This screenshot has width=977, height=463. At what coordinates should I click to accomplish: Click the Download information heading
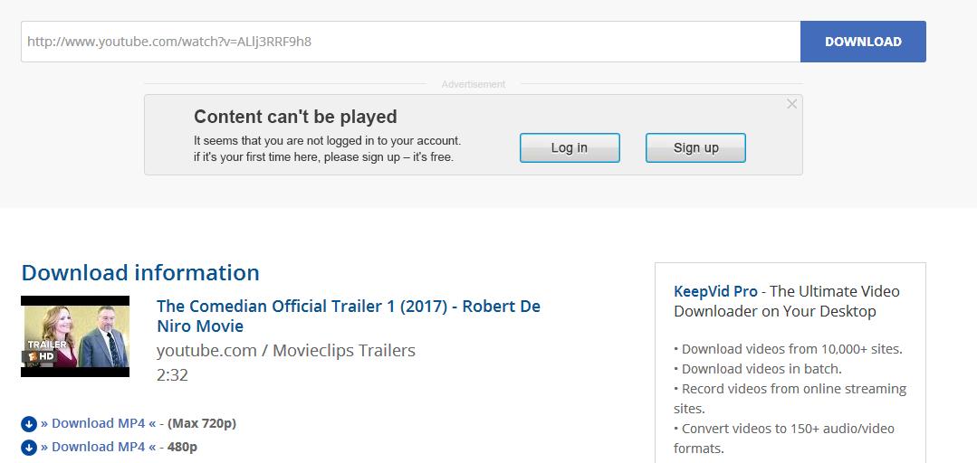140,272
